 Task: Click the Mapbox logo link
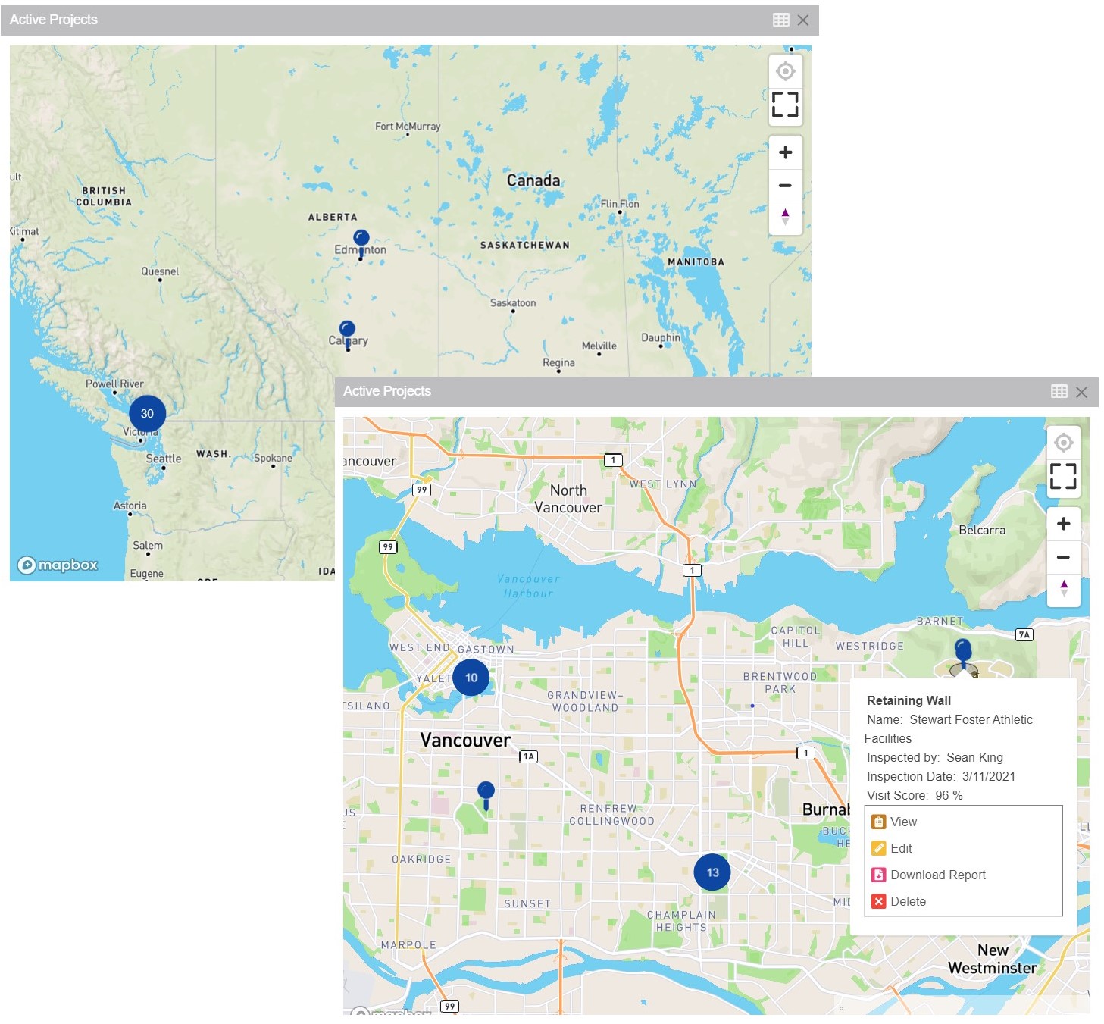pos(58,565)
